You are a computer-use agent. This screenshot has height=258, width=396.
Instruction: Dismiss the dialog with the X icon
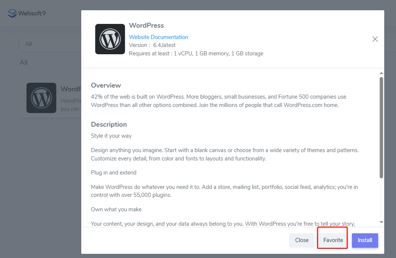(375, 39)
